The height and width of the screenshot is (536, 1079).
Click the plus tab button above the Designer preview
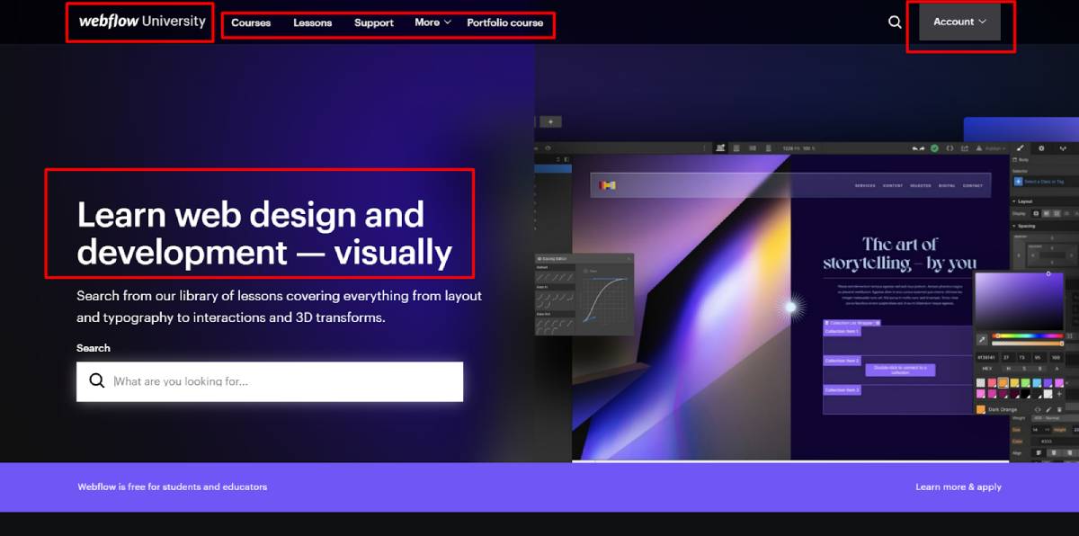(x=550, y=121)
